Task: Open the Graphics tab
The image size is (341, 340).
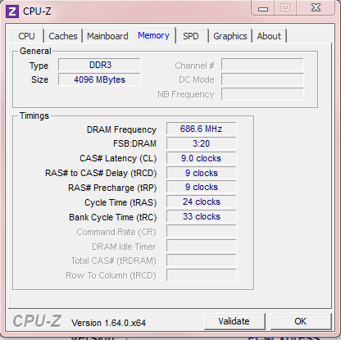Action: click(x=230, y=36)
